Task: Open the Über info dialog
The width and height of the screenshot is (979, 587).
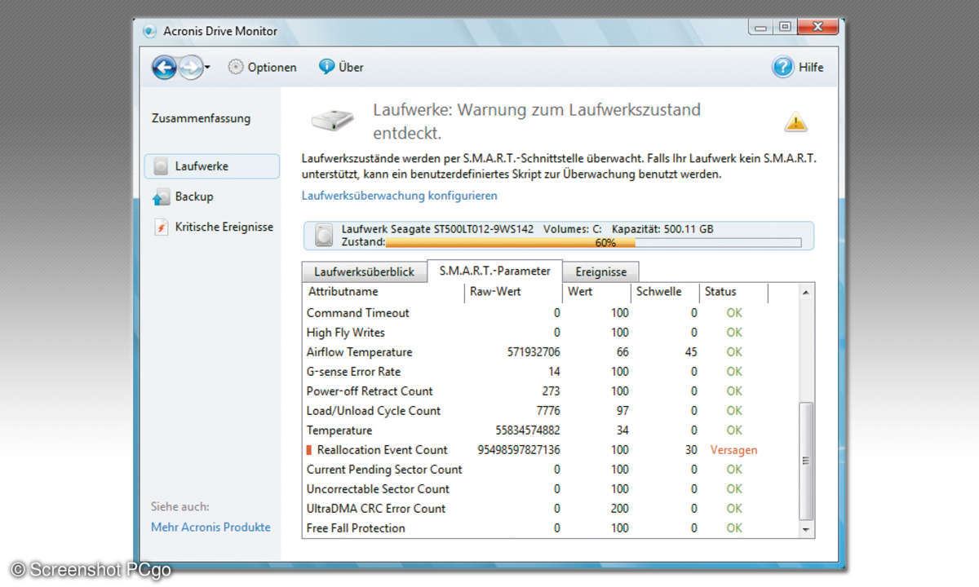Action: (341, 67)
